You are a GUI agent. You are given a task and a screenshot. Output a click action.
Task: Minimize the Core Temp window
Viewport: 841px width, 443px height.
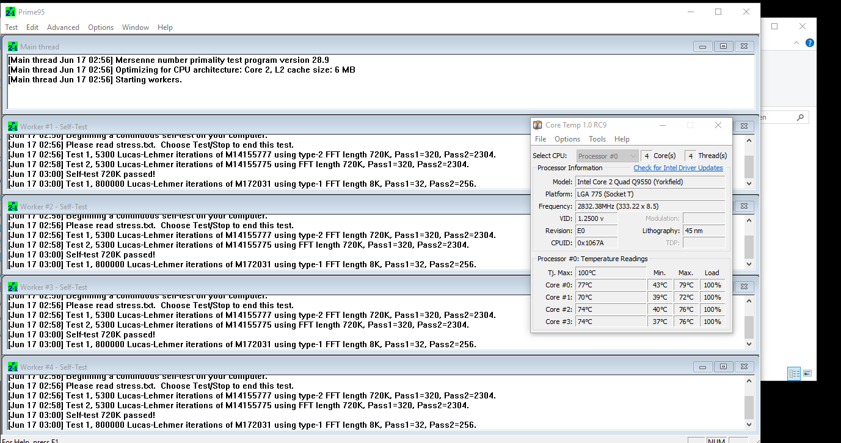pos(662,125)
